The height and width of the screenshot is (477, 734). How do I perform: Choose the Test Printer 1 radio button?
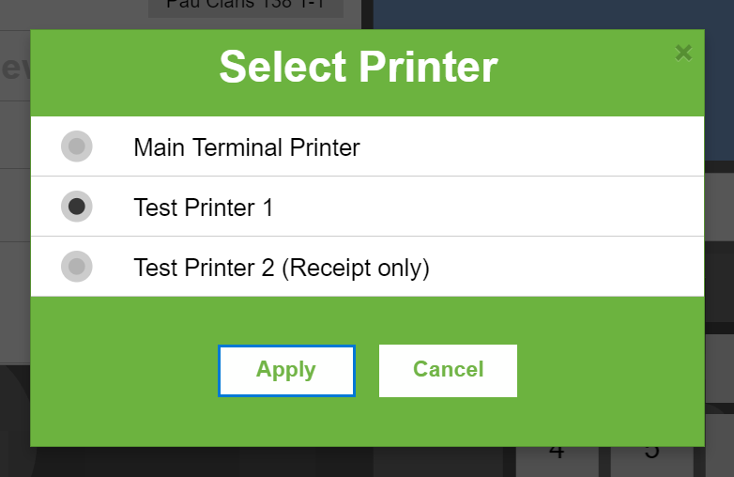coord(77,207)
